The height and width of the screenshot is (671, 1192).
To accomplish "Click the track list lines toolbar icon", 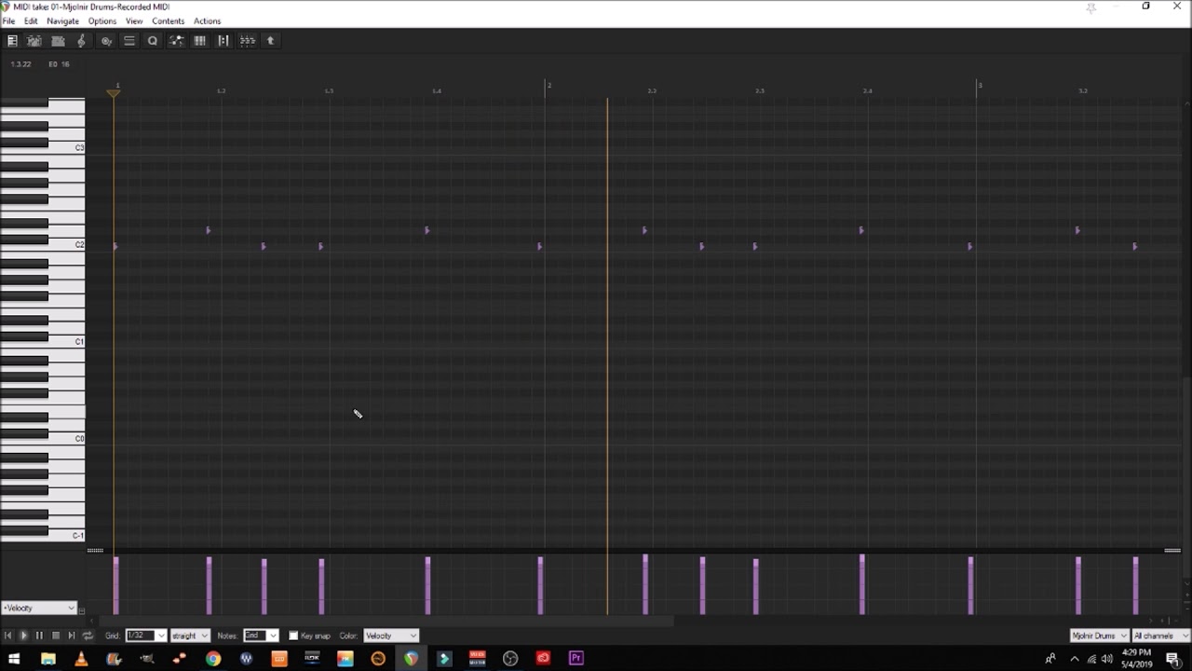I will click(129, 41).
